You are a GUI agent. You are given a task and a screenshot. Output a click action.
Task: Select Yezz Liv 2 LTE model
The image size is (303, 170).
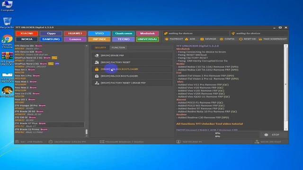click(50, 95)
